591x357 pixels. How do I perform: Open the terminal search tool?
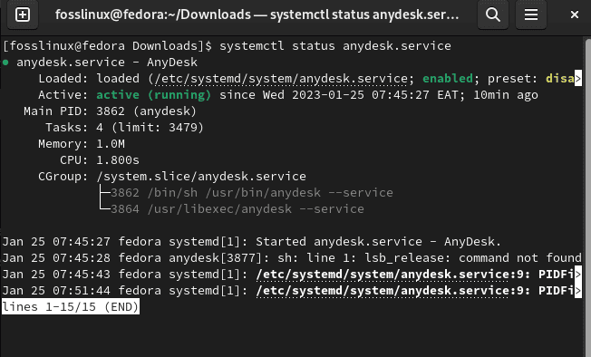tap(492, 14)
